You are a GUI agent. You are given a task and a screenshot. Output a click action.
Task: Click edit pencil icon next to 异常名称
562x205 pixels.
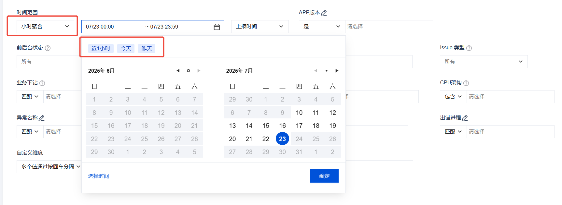pos(42,118)
